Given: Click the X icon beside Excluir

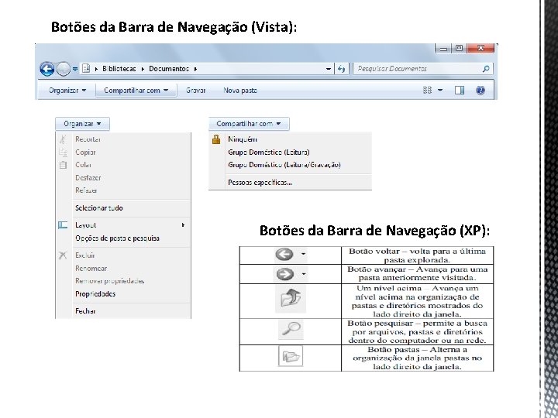Looking at the screenshot, I should [x=63, y=255].
